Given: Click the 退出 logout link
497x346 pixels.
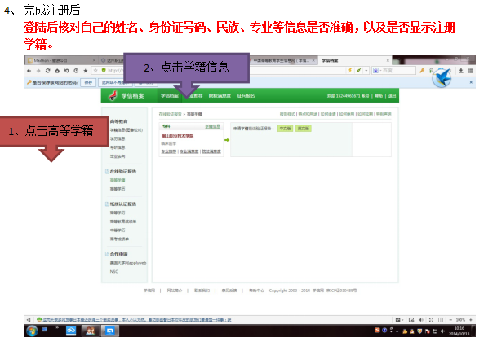Looking at the screenshot, I should [392, 95].
